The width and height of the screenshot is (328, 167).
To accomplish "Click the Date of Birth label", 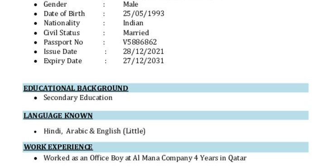I will pos(64,14).
